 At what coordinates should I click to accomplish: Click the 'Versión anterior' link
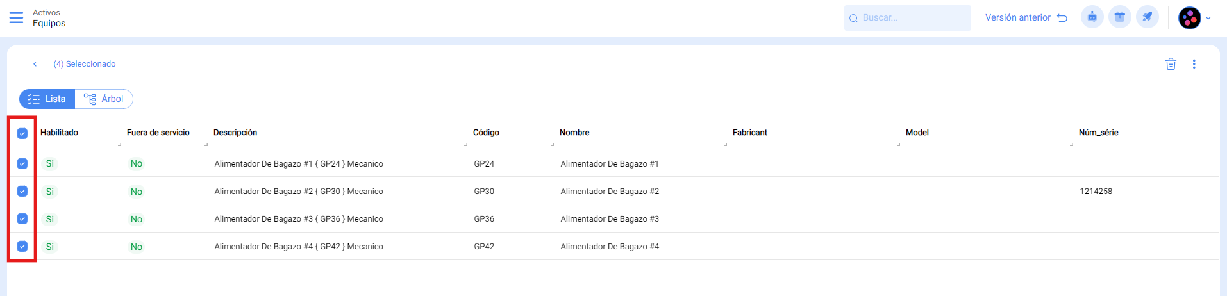(1026, 18)
